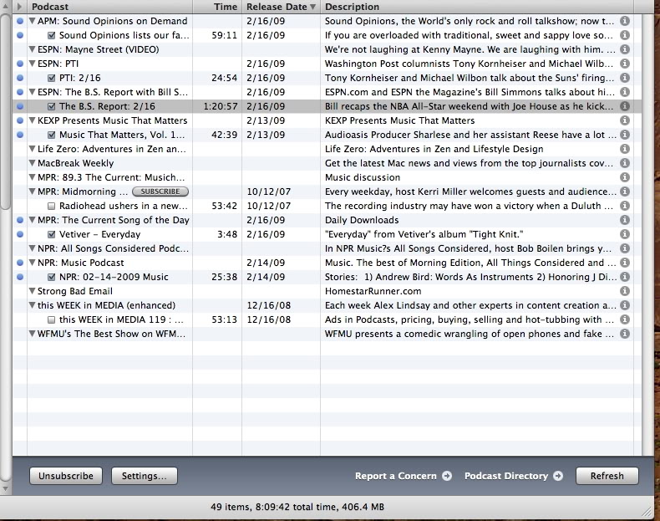Show info for NPR: 02-14-2009 Music episode
This screenshot has width=660, height=521.
pyautogui.click(x=625, y=277)
